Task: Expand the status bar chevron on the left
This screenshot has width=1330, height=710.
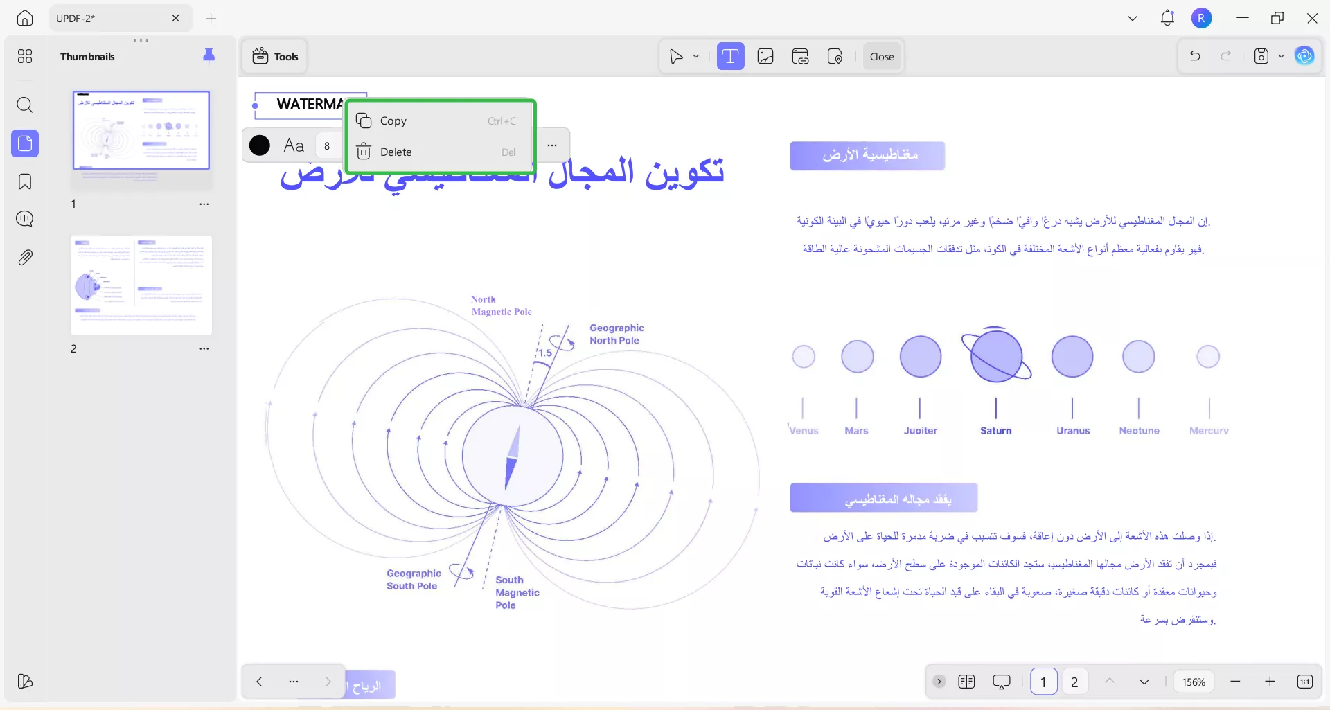Action: 939,682
